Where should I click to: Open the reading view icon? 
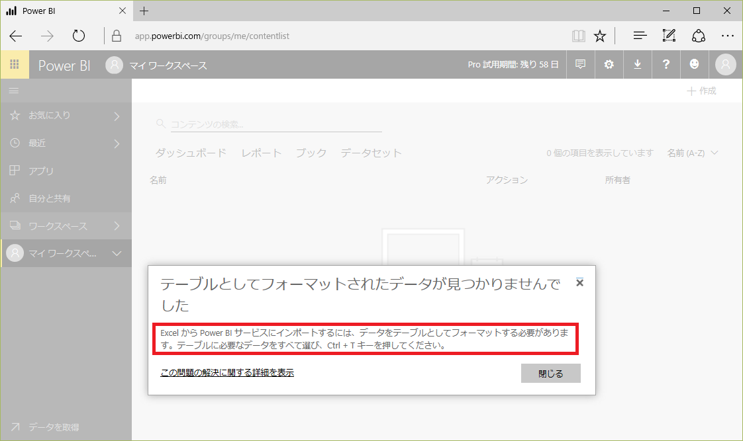579,36
